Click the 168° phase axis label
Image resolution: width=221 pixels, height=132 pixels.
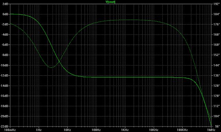[217, 35]
